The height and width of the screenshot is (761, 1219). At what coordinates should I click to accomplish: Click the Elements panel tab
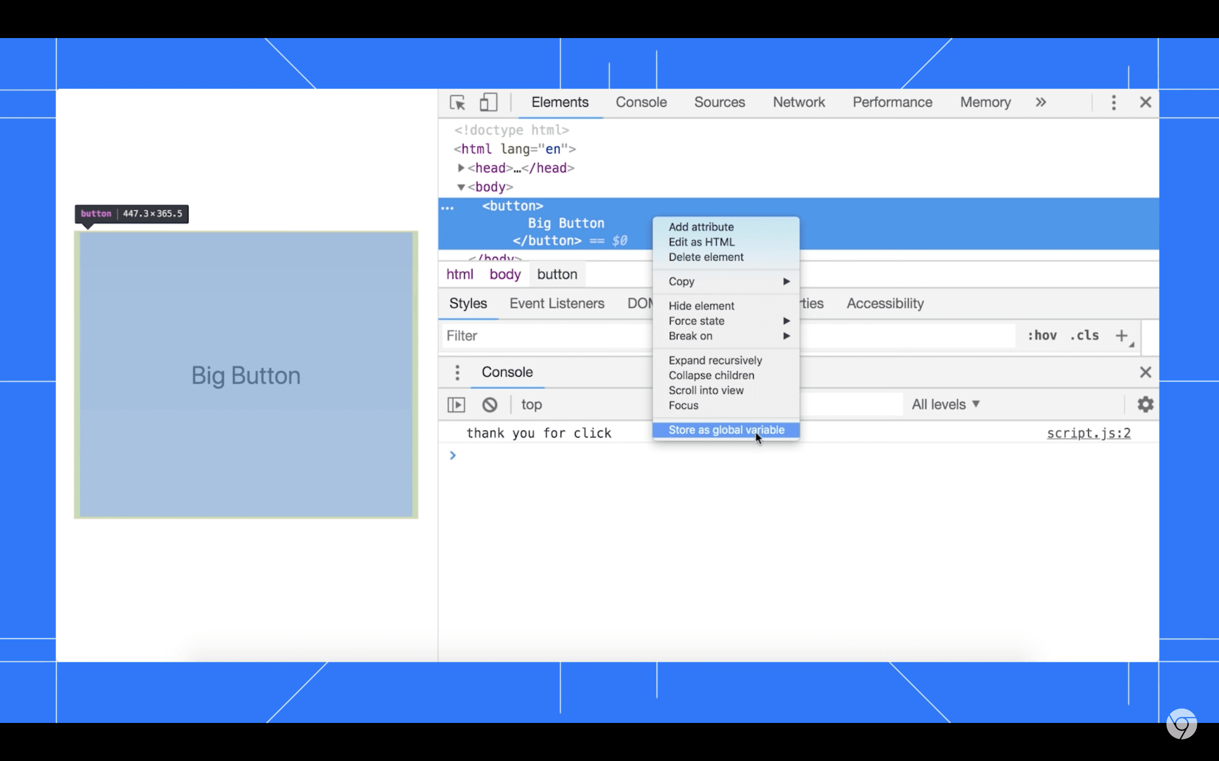tap(559, 103)
